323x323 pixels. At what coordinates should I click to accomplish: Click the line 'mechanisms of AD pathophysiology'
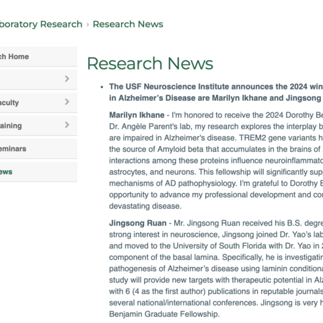click(216, 184)
